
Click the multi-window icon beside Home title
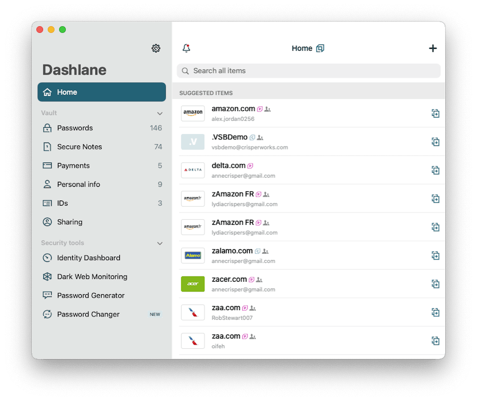pos(320,48)
